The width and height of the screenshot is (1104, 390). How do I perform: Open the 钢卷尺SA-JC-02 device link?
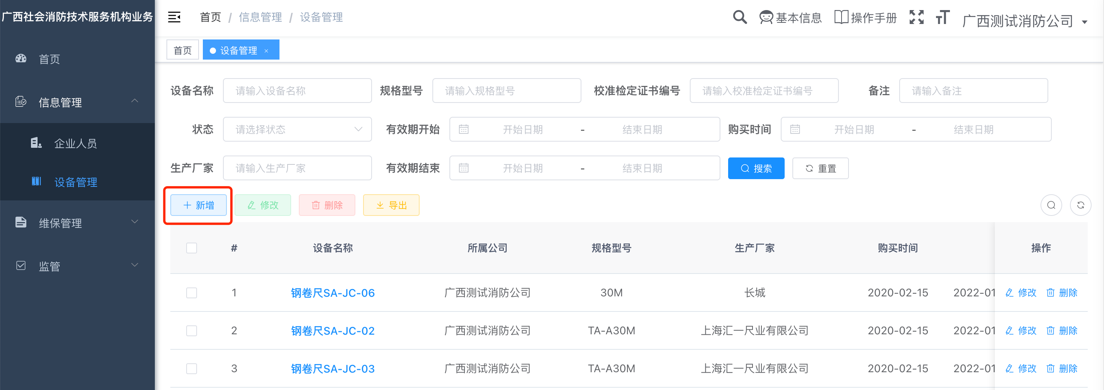(333, 330)
